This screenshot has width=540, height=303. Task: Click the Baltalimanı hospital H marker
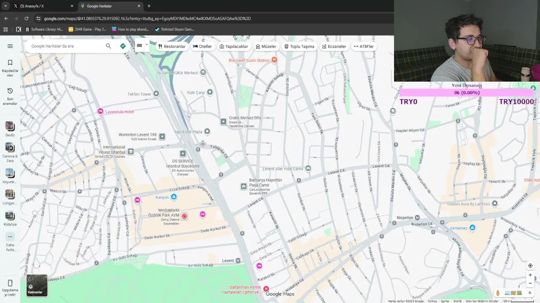click(266, 289)
